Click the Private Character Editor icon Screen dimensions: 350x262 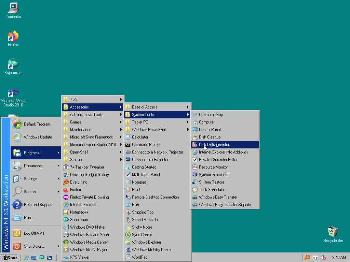(194, 160)
